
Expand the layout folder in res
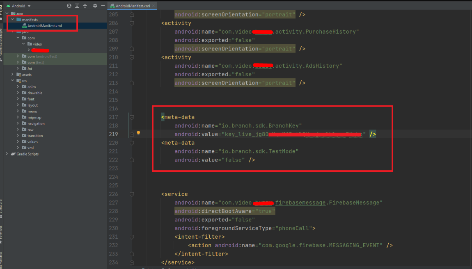pos(18,105)
